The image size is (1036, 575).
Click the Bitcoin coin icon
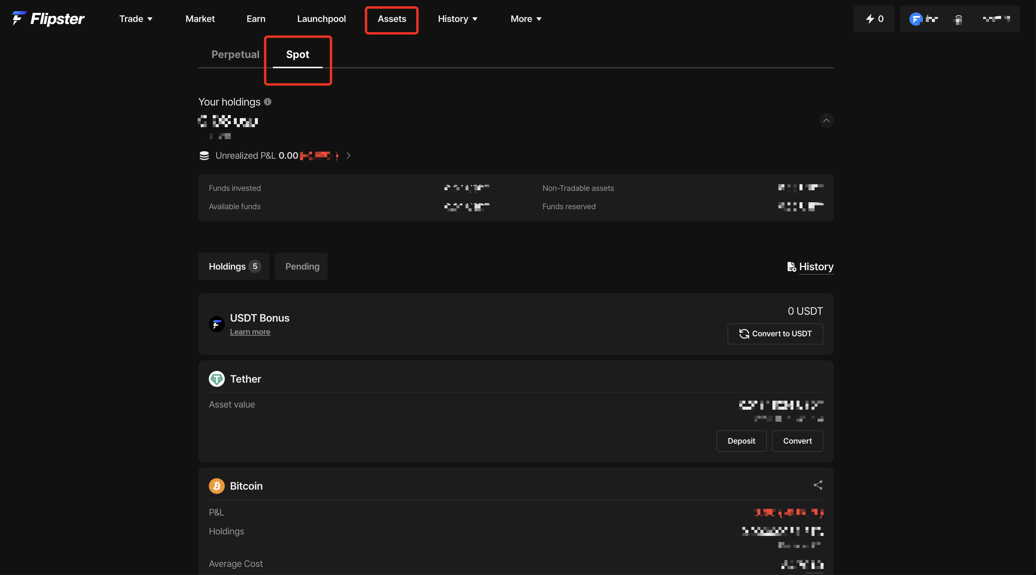click(x=217, y=486)
